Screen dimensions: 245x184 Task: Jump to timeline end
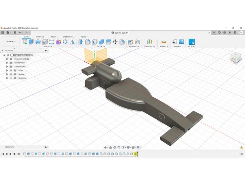19,154
